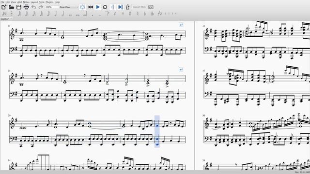Viewport: 310px width, 174px height.
Task: Create a new score with toolbar icon
Action: [4, 7]
